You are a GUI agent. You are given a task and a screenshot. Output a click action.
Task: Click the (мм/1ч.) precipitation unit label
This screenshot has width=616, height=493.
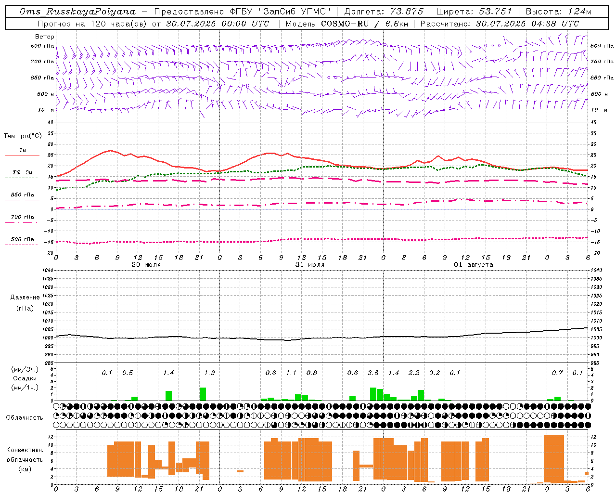25,388
